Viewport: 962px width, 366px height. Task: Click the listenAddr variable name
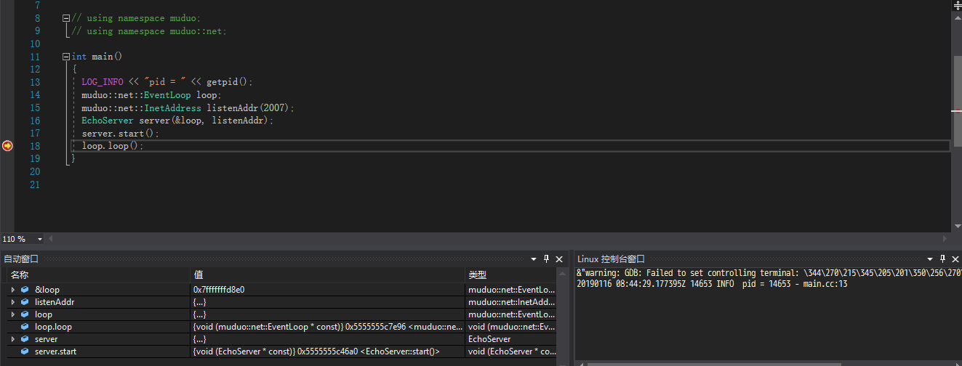coord(55,302)
